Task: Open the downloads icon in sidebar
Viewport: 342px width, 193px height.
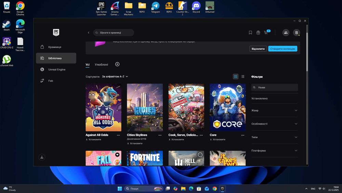Action: 42,157
